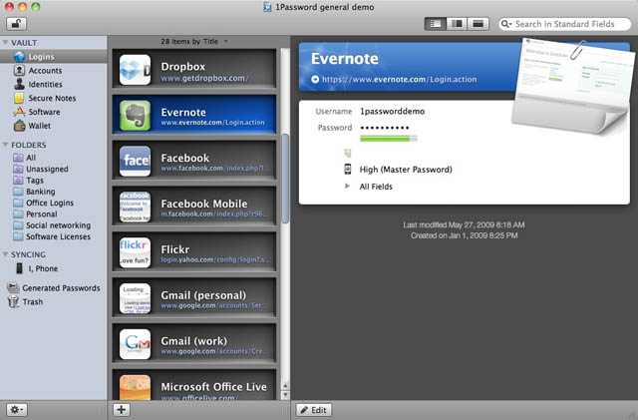Select the Gmail (work) entry
Viewport: 638px width, 420px height.
tap(194, 344)
